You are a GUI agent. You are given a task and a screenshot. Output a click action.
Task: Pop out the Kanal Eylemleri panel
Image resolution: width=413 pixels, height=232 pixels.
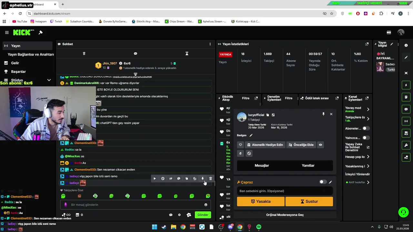pyautogui.click(x=367, y=98)
